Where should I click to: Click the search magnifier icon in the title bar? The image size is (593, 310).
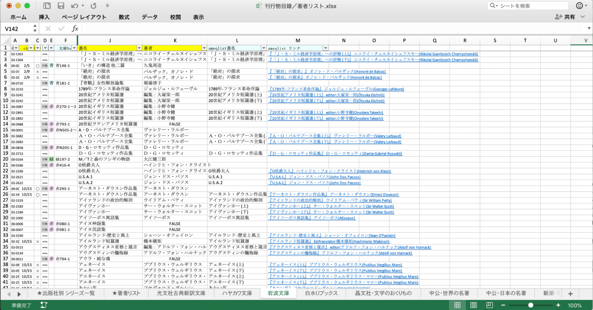(x=492, y=6)
